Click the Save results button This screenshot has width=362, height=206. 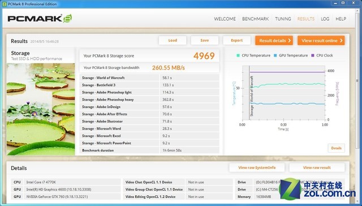tap(205, 40)
